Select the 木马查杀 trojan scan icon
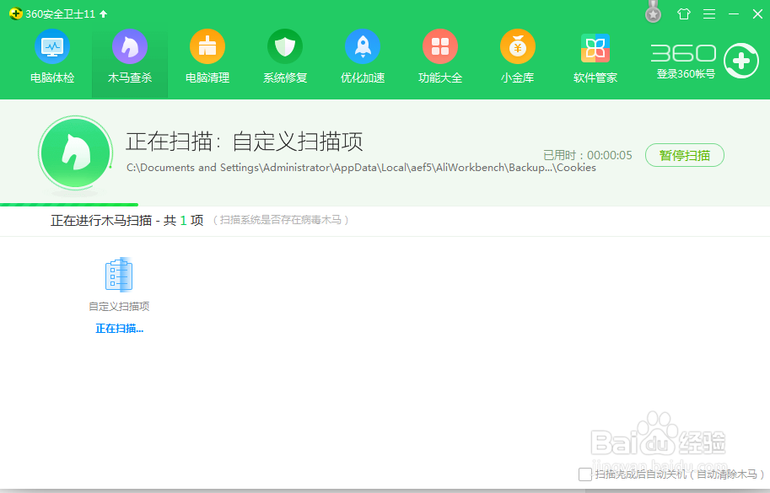 tap(130, 46)
